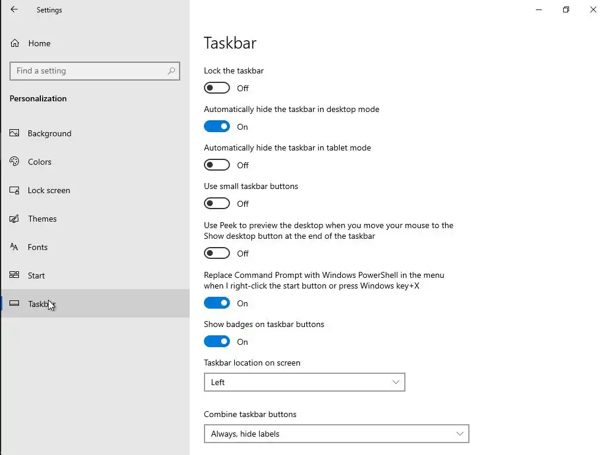Open the Taskbar location on screen dropdown

304,382
